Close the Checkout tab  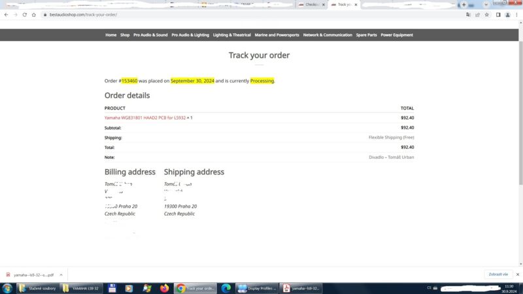[323, 5]
